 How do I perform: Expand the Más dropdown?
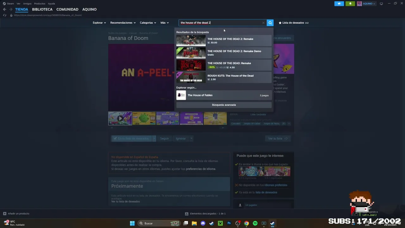tap(165, 23)
